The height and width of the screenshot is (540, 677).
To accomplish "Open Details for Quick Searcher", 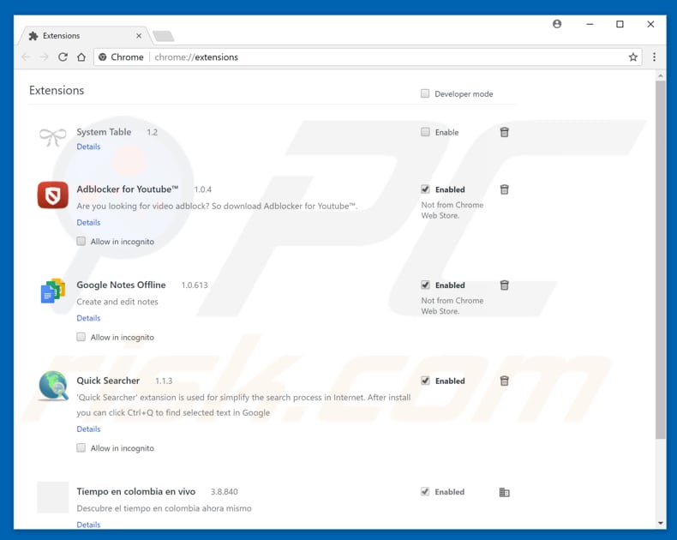I will 88,429.
